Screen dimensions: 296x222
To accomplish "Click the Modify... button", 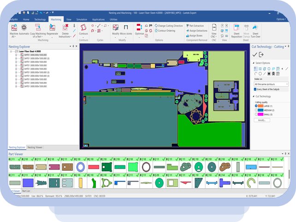I will (262, 120).
